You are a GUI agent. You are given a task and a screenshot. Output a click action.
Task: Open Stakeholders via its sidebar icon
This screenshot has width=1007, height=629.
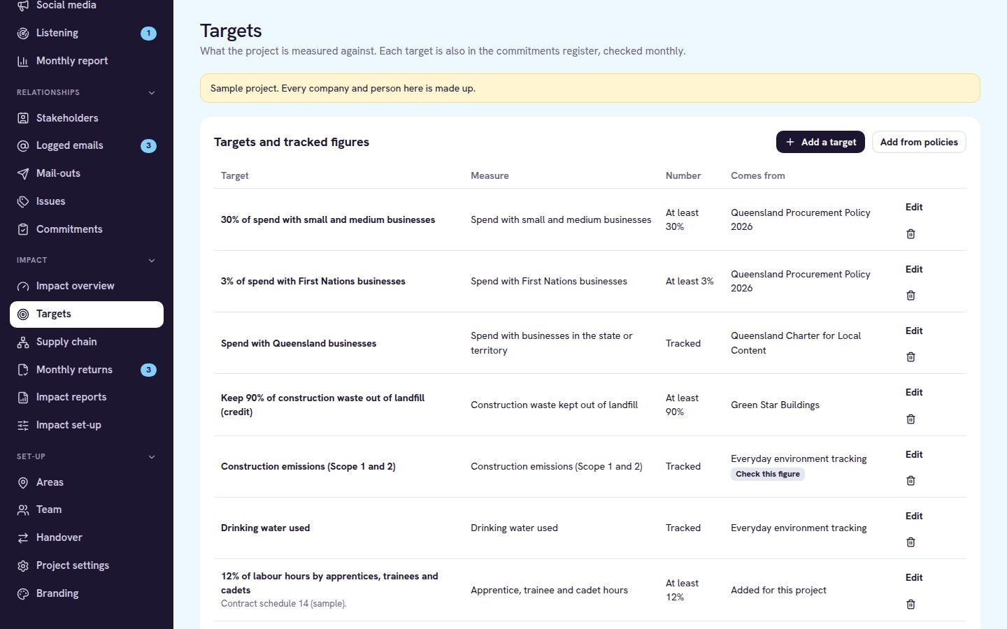tap(23, 118)
